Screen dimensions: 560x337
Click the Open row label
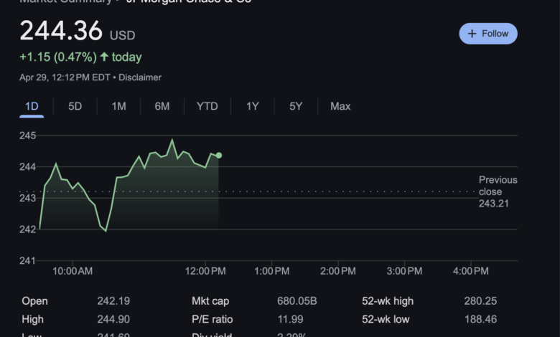pos(34,301)
